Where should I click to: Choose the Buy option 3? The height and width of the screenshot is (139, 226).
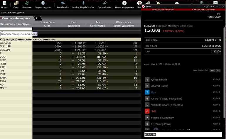[183, 92]
